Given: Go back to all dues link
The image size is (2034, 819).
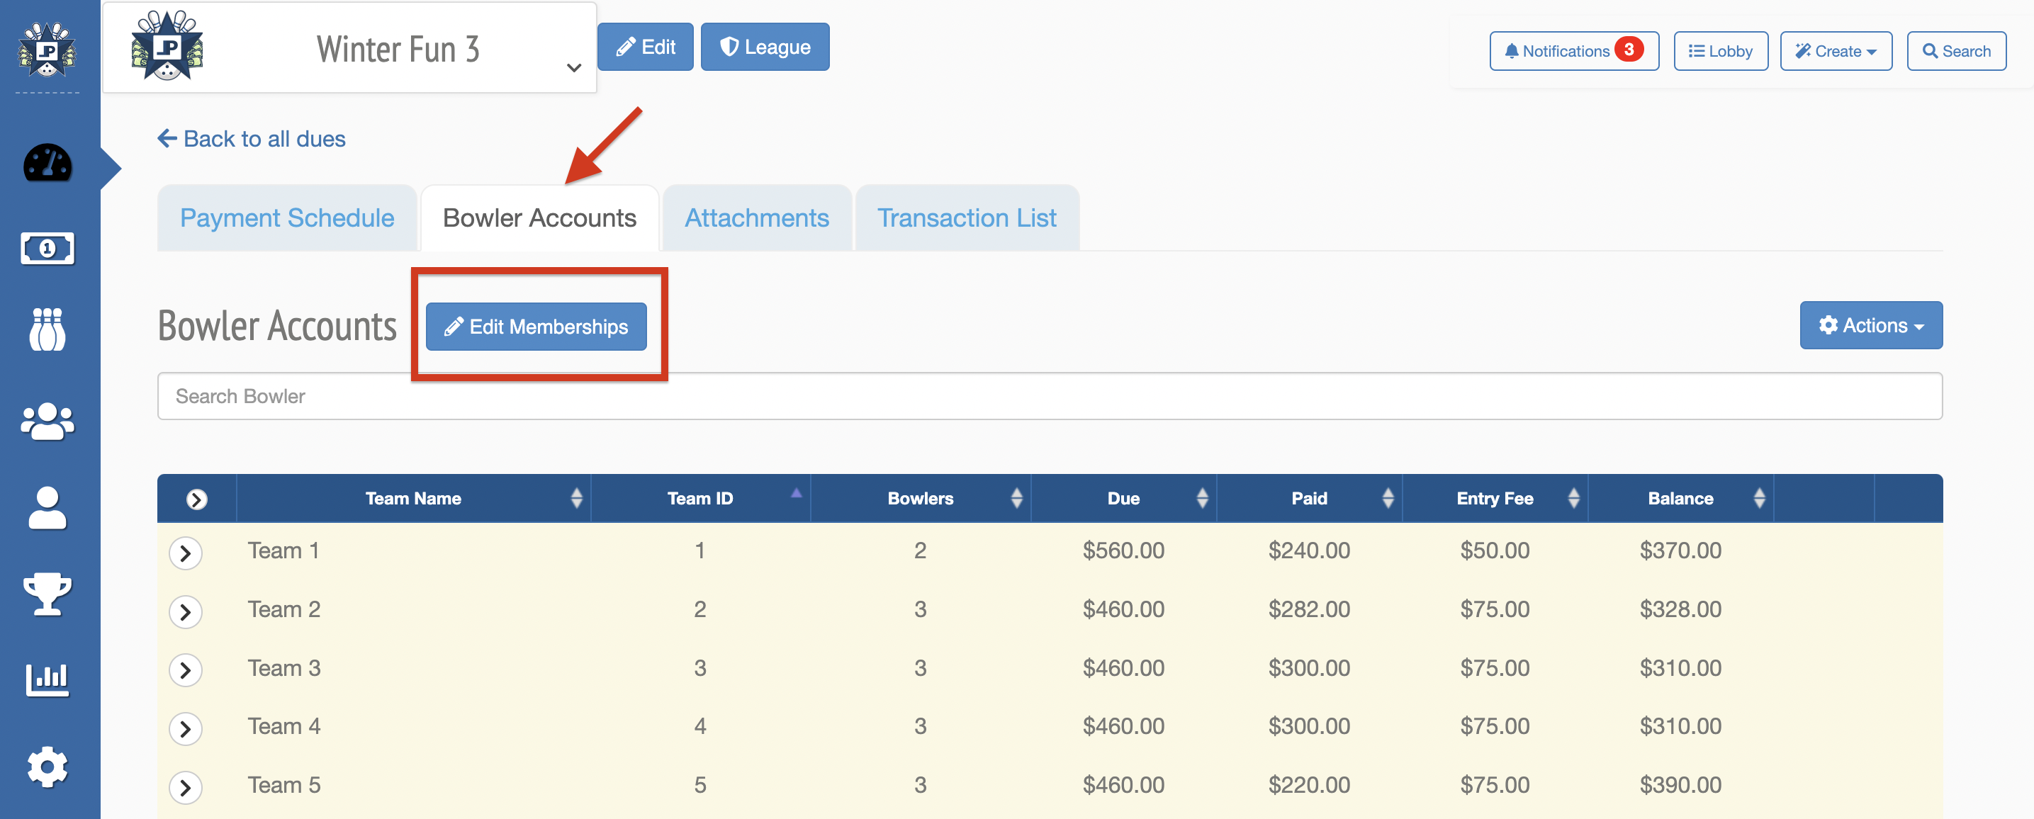Looking at the screenshot, I should coord(252,139).
